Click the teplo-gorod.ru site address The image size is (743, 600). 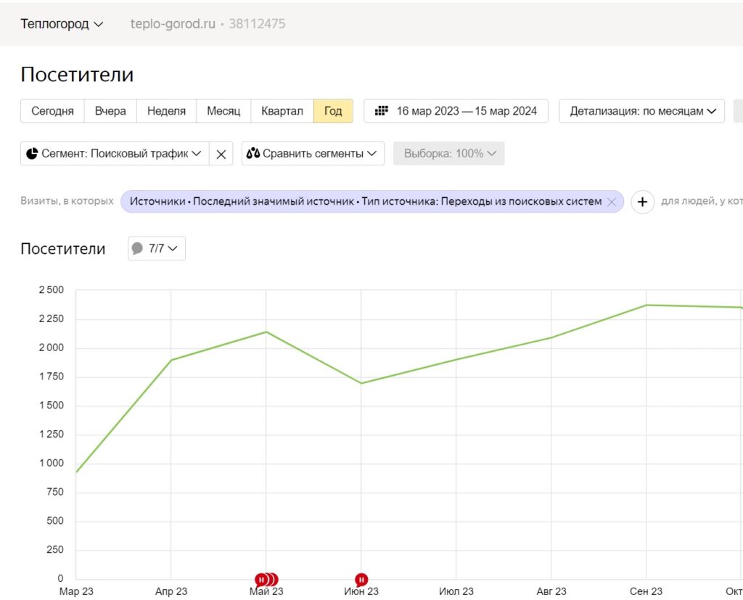click(x=173, y=24)
